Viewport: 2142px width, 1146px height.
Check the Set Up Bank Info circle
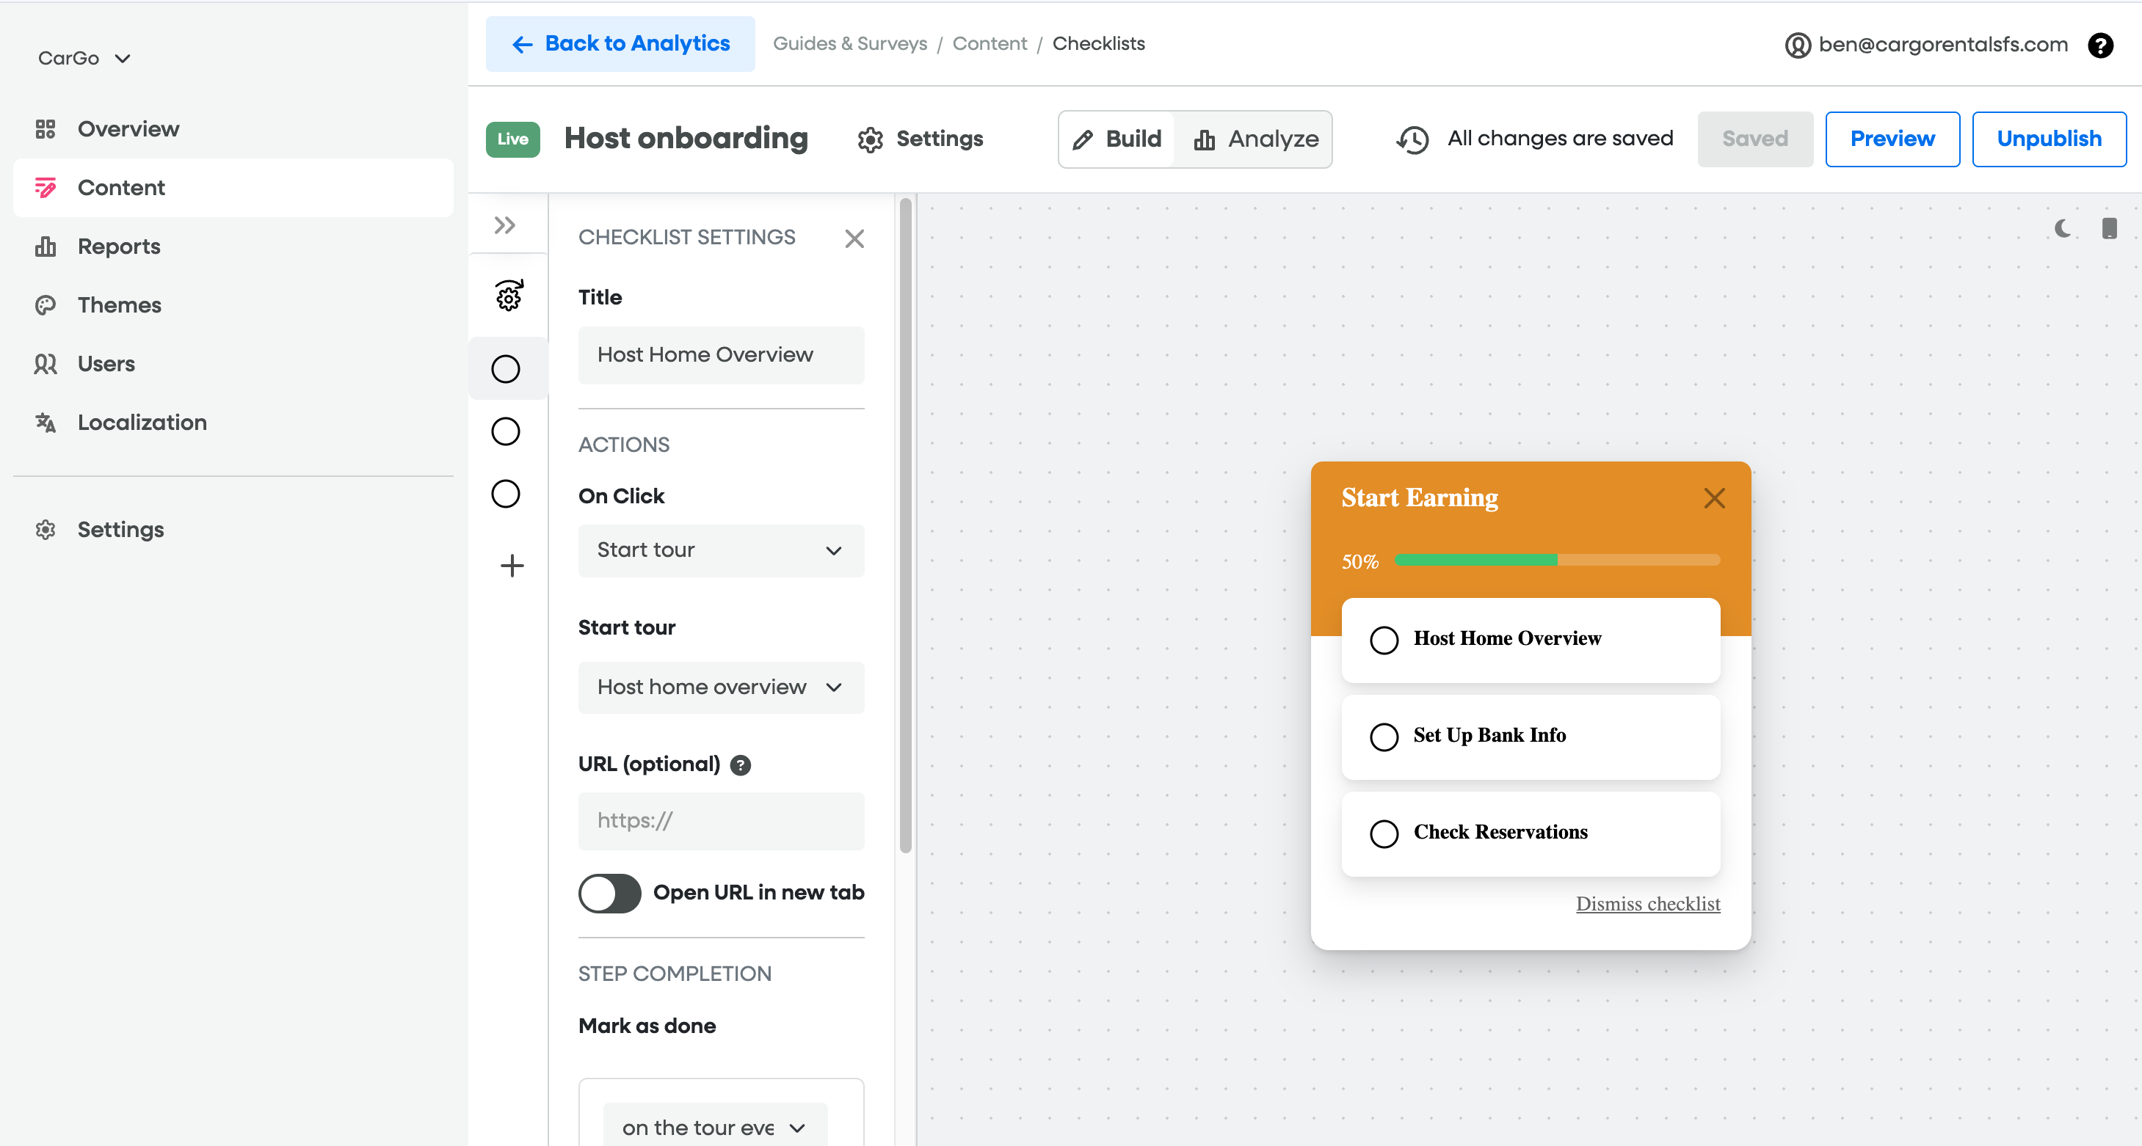1384,737
